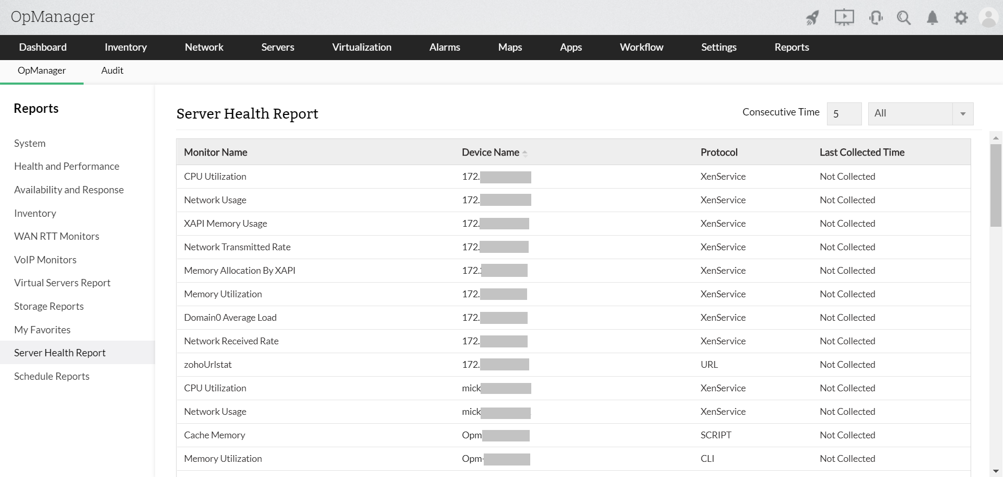Open the user profile avatar
This screenshot has width=1003, height=477.
click(988, 18)
